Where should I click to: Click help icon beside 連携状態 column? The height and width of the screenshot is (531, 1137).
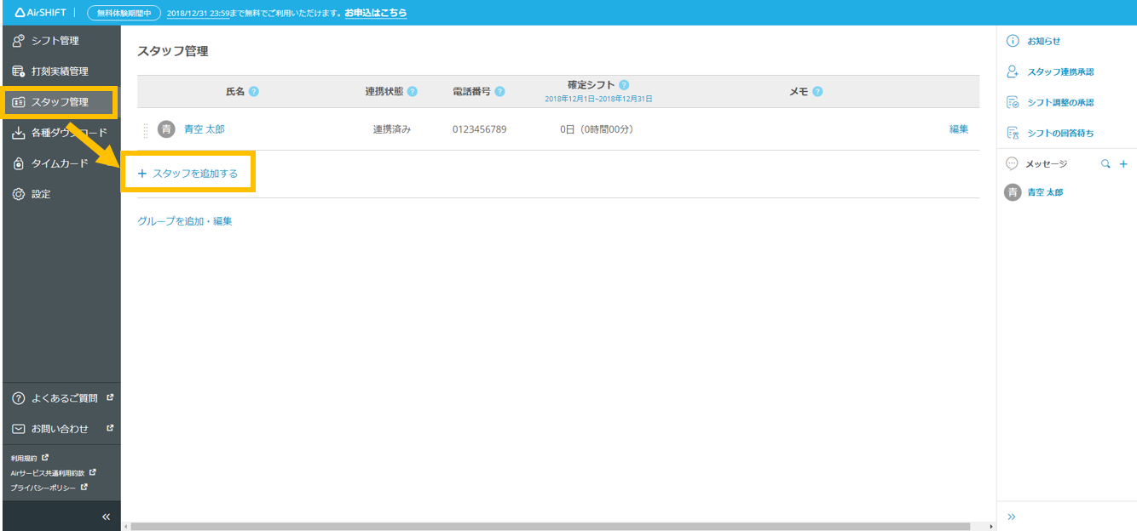(x=413, y=92)
